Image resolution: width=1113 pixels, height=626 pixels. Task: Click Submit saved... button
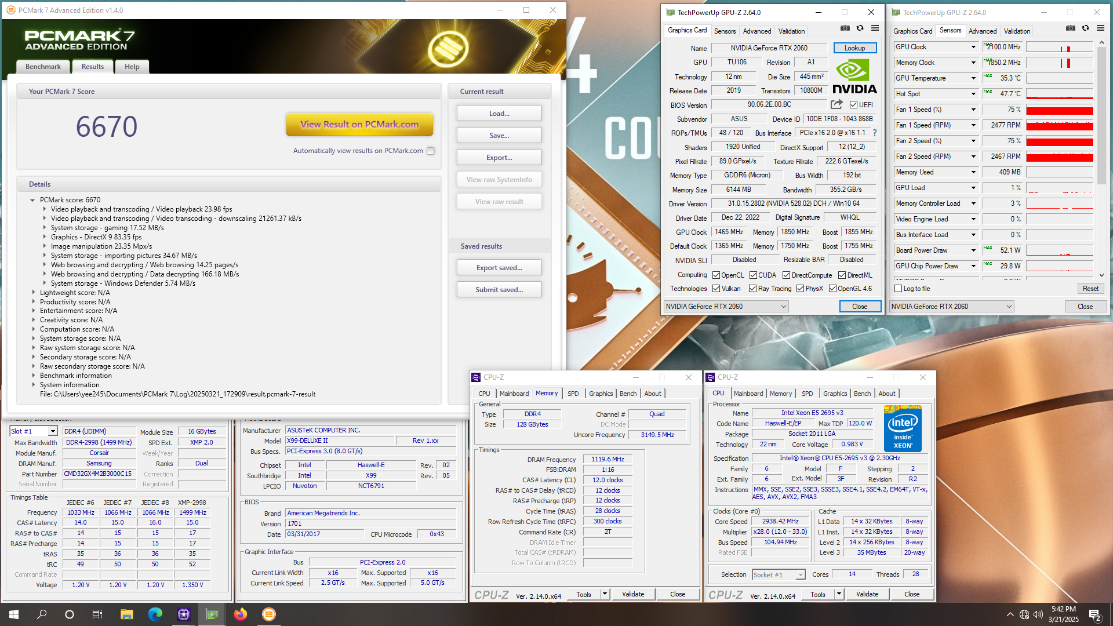click(499, 290)
